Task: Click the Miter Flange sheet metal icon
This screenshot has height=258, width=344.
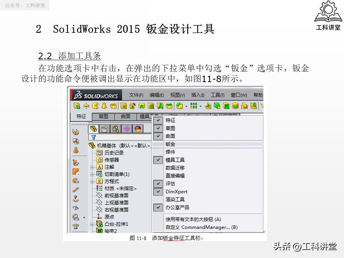Action: click(x=76, y=172)
